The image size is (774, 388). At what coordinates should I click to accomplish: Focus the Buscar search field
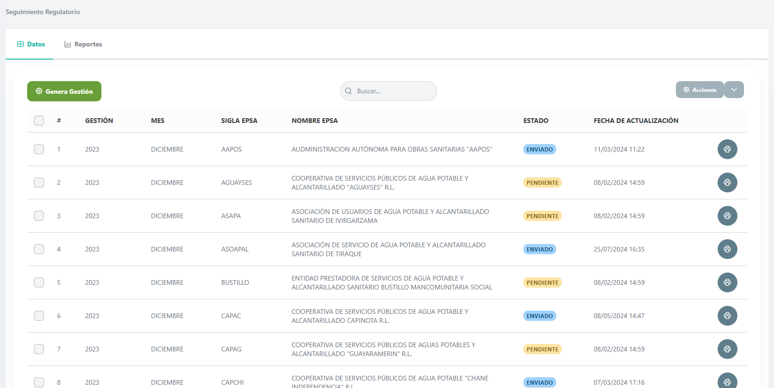click(393, 91)
